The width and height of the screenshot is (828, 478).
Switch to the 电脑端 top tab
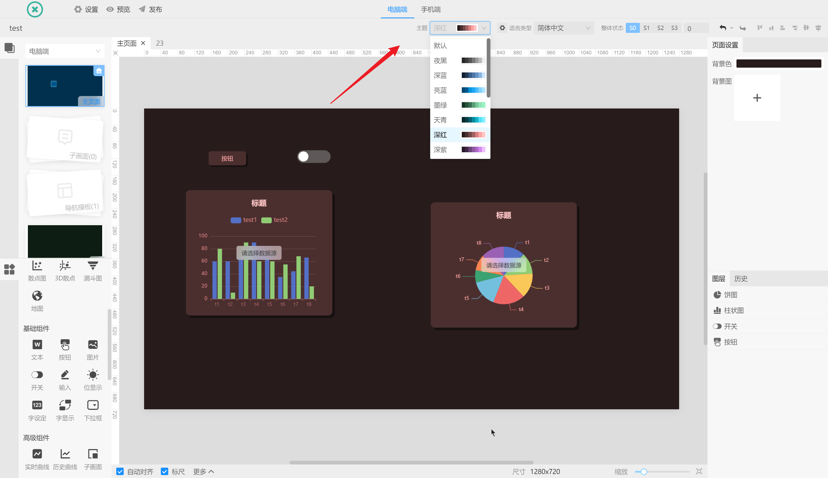(x=398, y=9)
